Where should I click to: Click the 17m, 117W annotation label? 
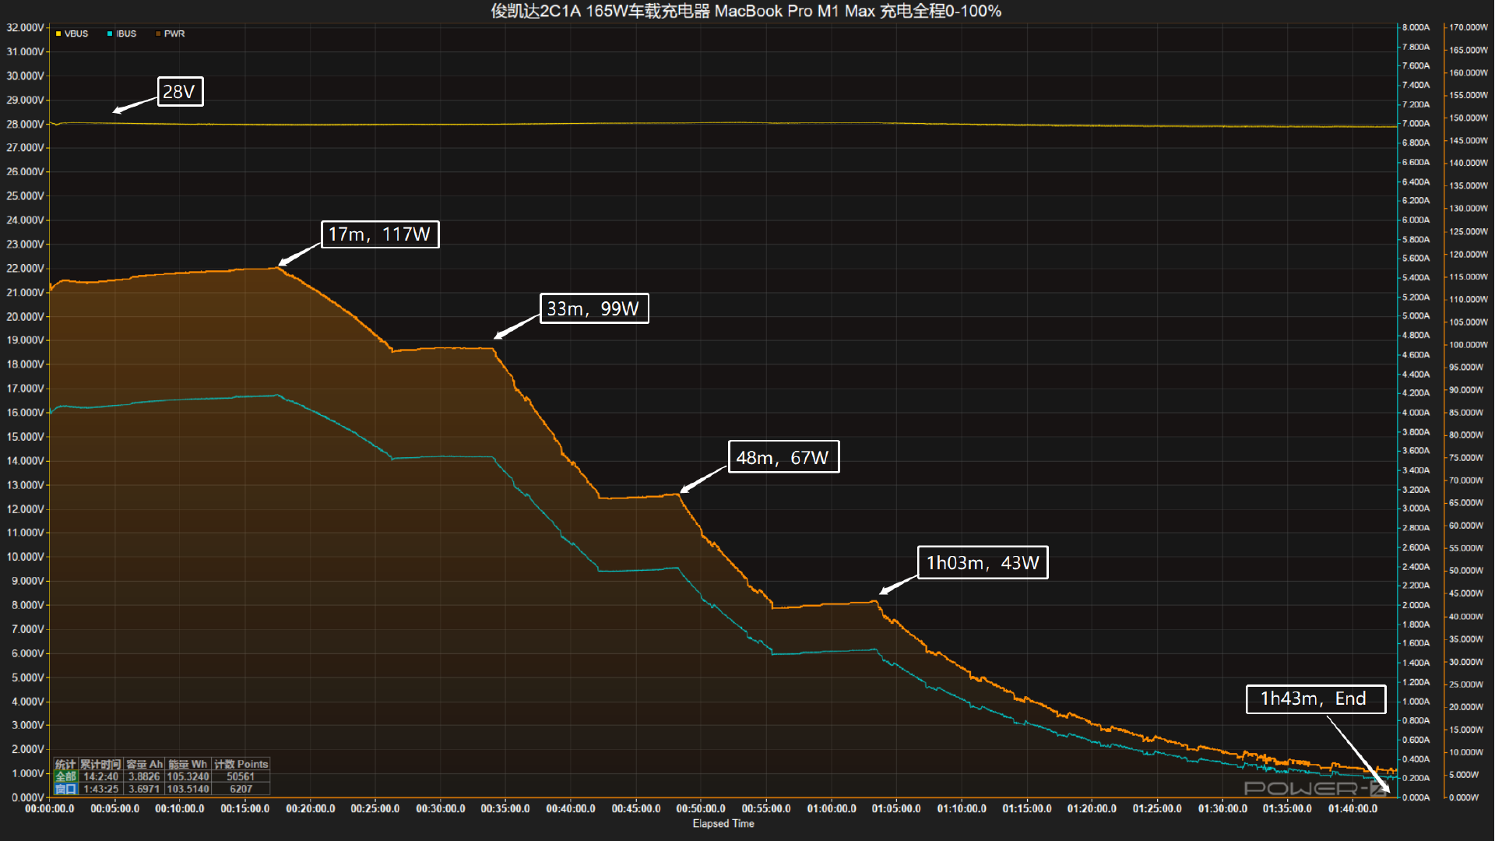(380, 234)
